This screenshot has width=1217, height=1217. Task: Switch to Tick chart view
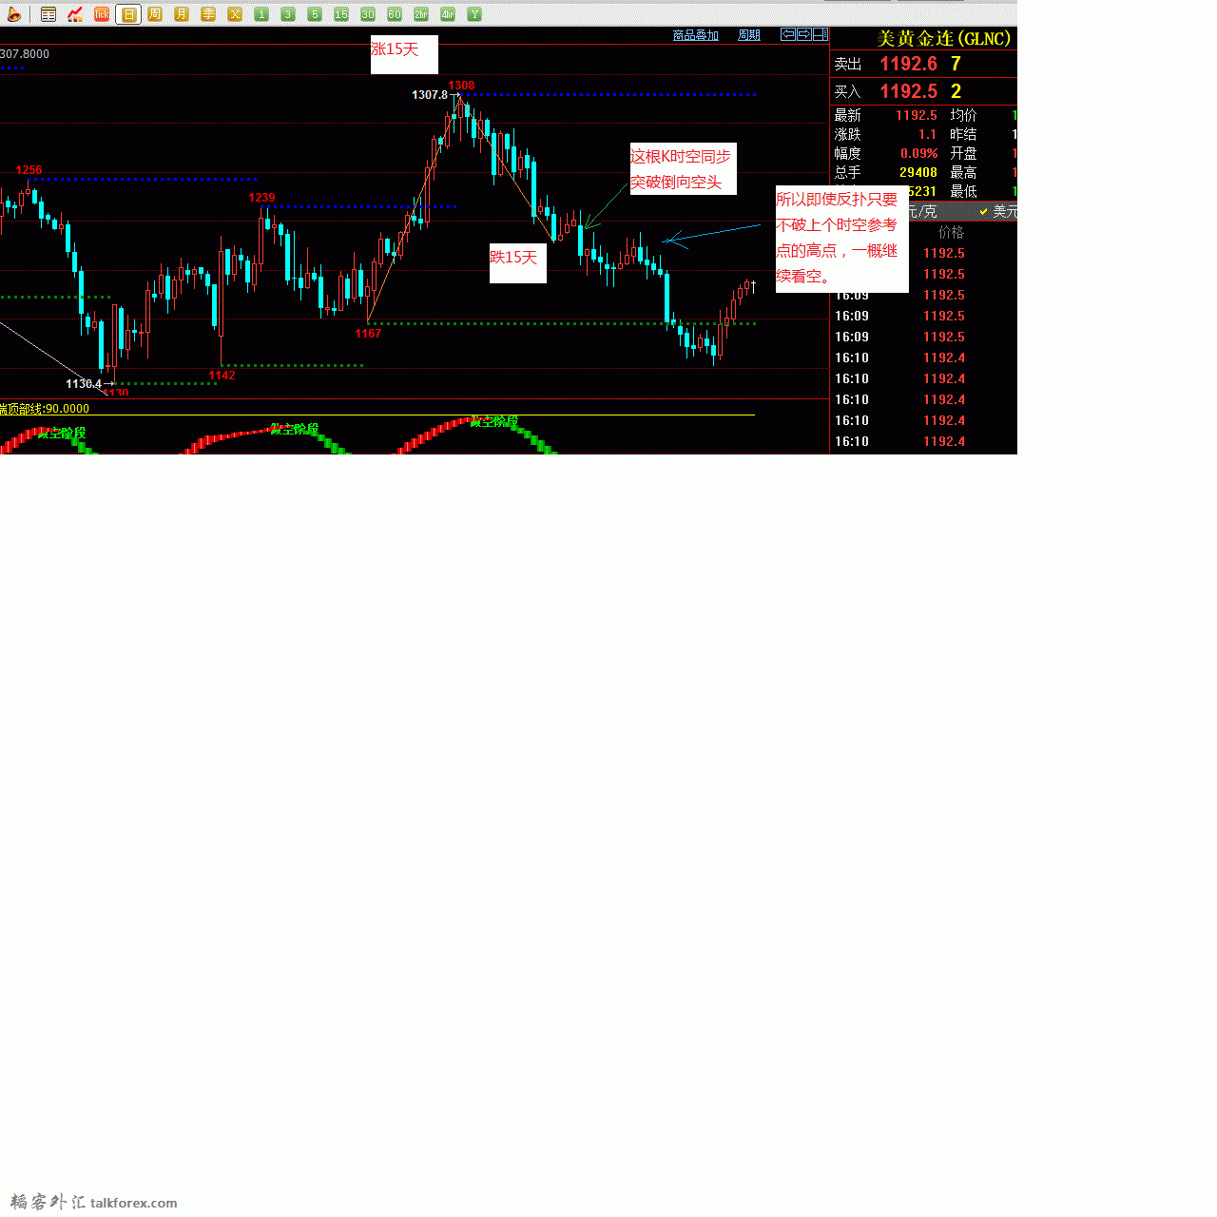(x=102, y=14)
